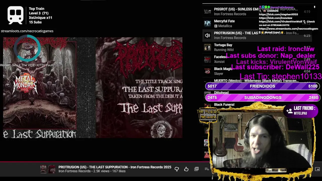Click the Last raid: Ironclaw label
322x181 pixels.
[x=286, y=49]
